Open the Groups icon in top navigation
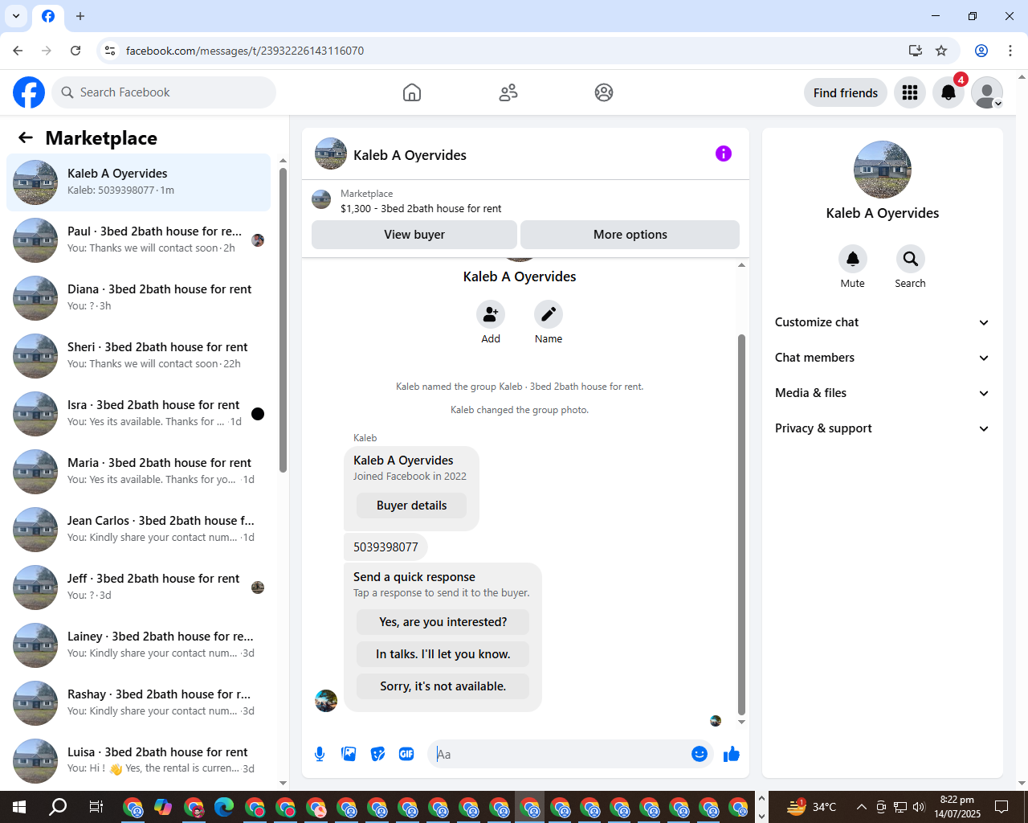The image size is (1028, 823). click(604, 92)
